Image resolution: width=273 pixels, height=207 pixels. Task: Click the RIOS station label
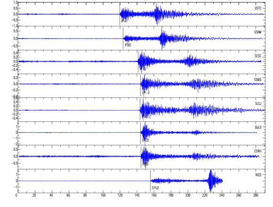click(x=258, y=175)
